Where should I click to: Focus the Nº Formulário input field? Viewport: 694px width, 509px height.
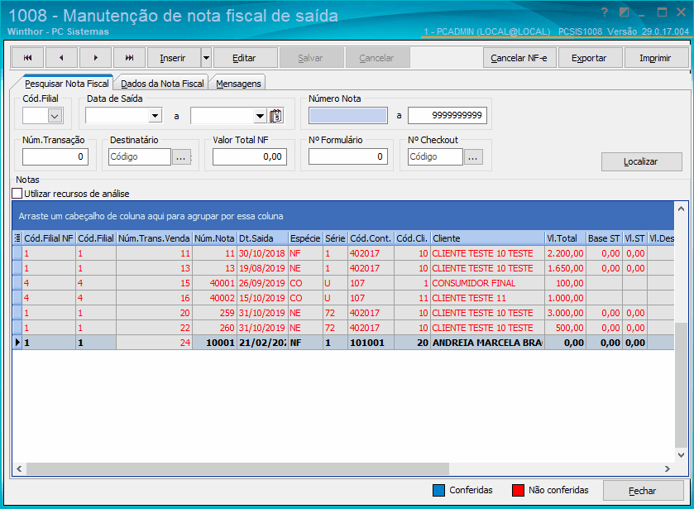pyautogui.click(x=347, y=156)
